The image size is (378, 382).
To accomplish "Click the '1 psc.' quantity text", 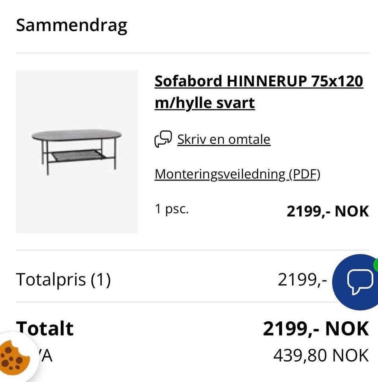I will [x=172, y=209].
